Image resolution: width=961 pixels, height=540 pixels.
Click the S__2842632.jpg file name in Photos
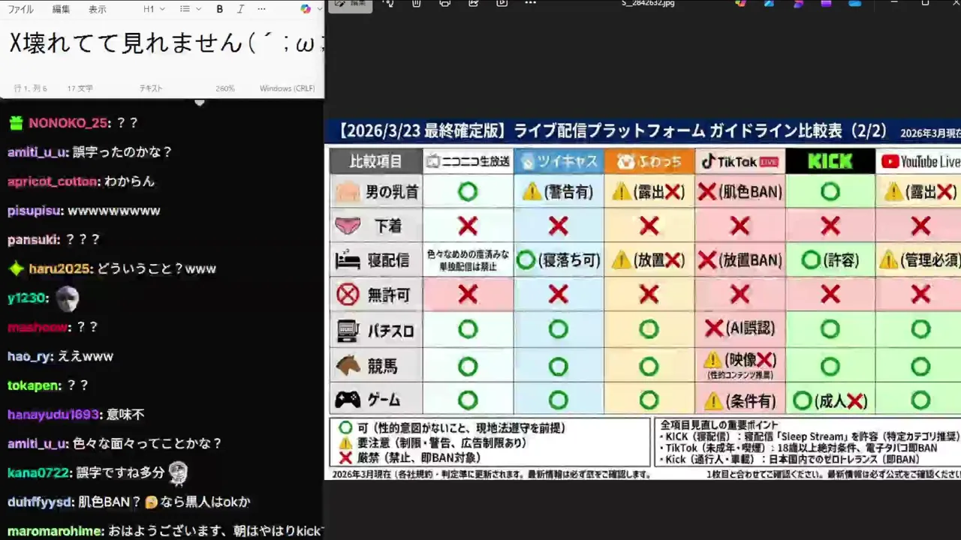[648, 3]
